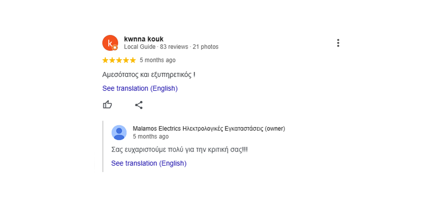
Task: Click the review's "5 months ago" timestamp
Action: pyautogui.click(x=158, y=60)
